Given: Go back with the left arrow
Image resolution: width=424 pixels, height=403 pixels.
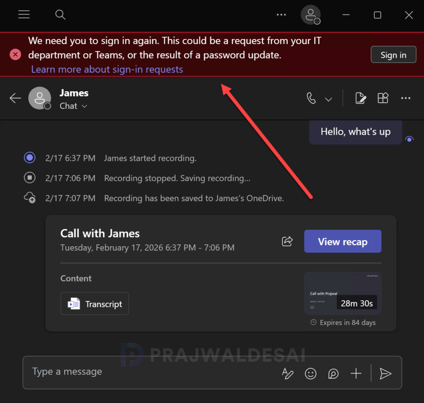Looking at the screenshot, I should (15, 98).
